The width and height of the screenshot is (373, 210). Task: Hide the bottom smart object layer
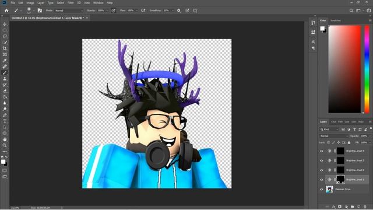pos(322,189)
